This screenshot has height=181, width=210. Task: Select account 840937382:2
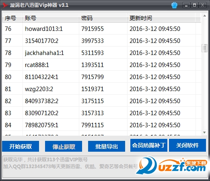click(41, 101)
